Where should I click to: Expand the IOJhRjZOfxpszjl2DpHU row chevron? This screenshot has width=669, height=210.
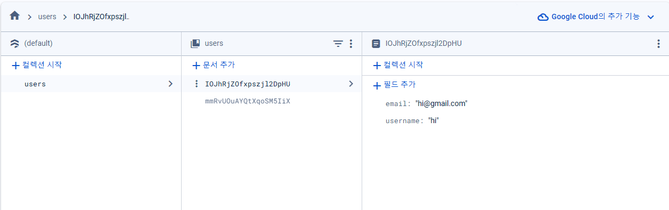pyautogui.click(x=351, y=84)
